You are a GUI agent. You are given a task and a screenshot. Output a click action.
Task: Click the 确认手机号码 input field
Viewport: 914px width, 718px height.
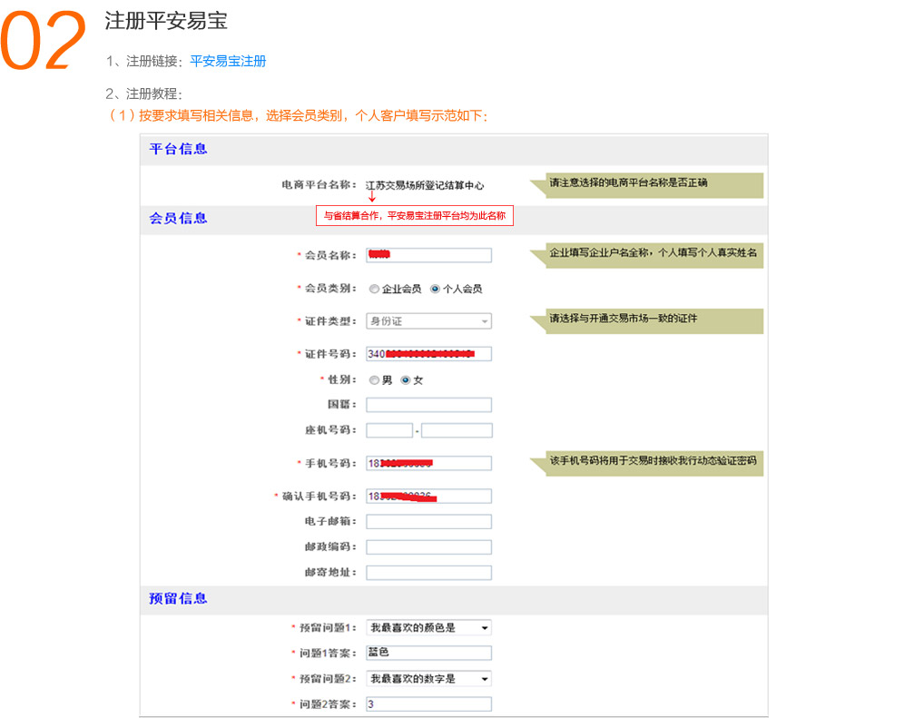(x=428, y=497)
